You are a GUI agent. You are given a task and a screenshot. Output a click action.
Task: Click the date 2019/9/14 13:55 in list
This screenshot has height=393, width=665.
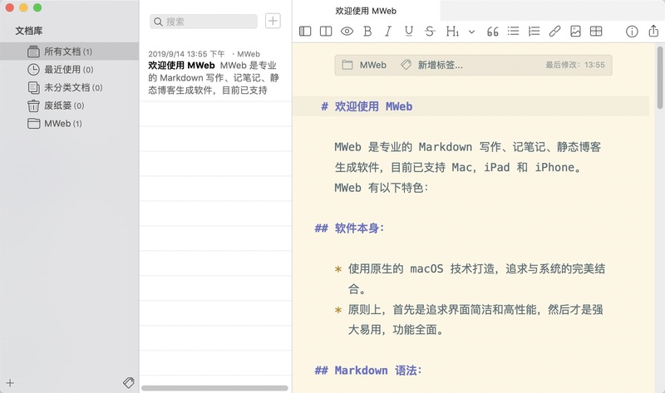point(186,54)
